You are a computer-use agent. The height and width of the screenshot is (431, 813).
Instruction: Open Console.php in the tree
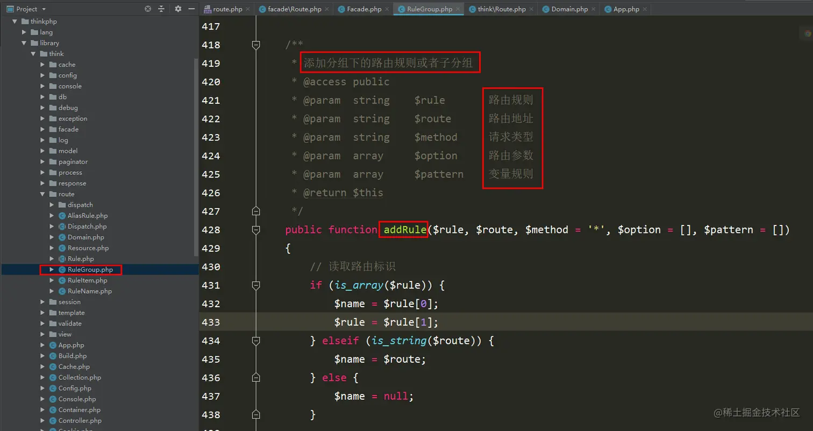77,399
